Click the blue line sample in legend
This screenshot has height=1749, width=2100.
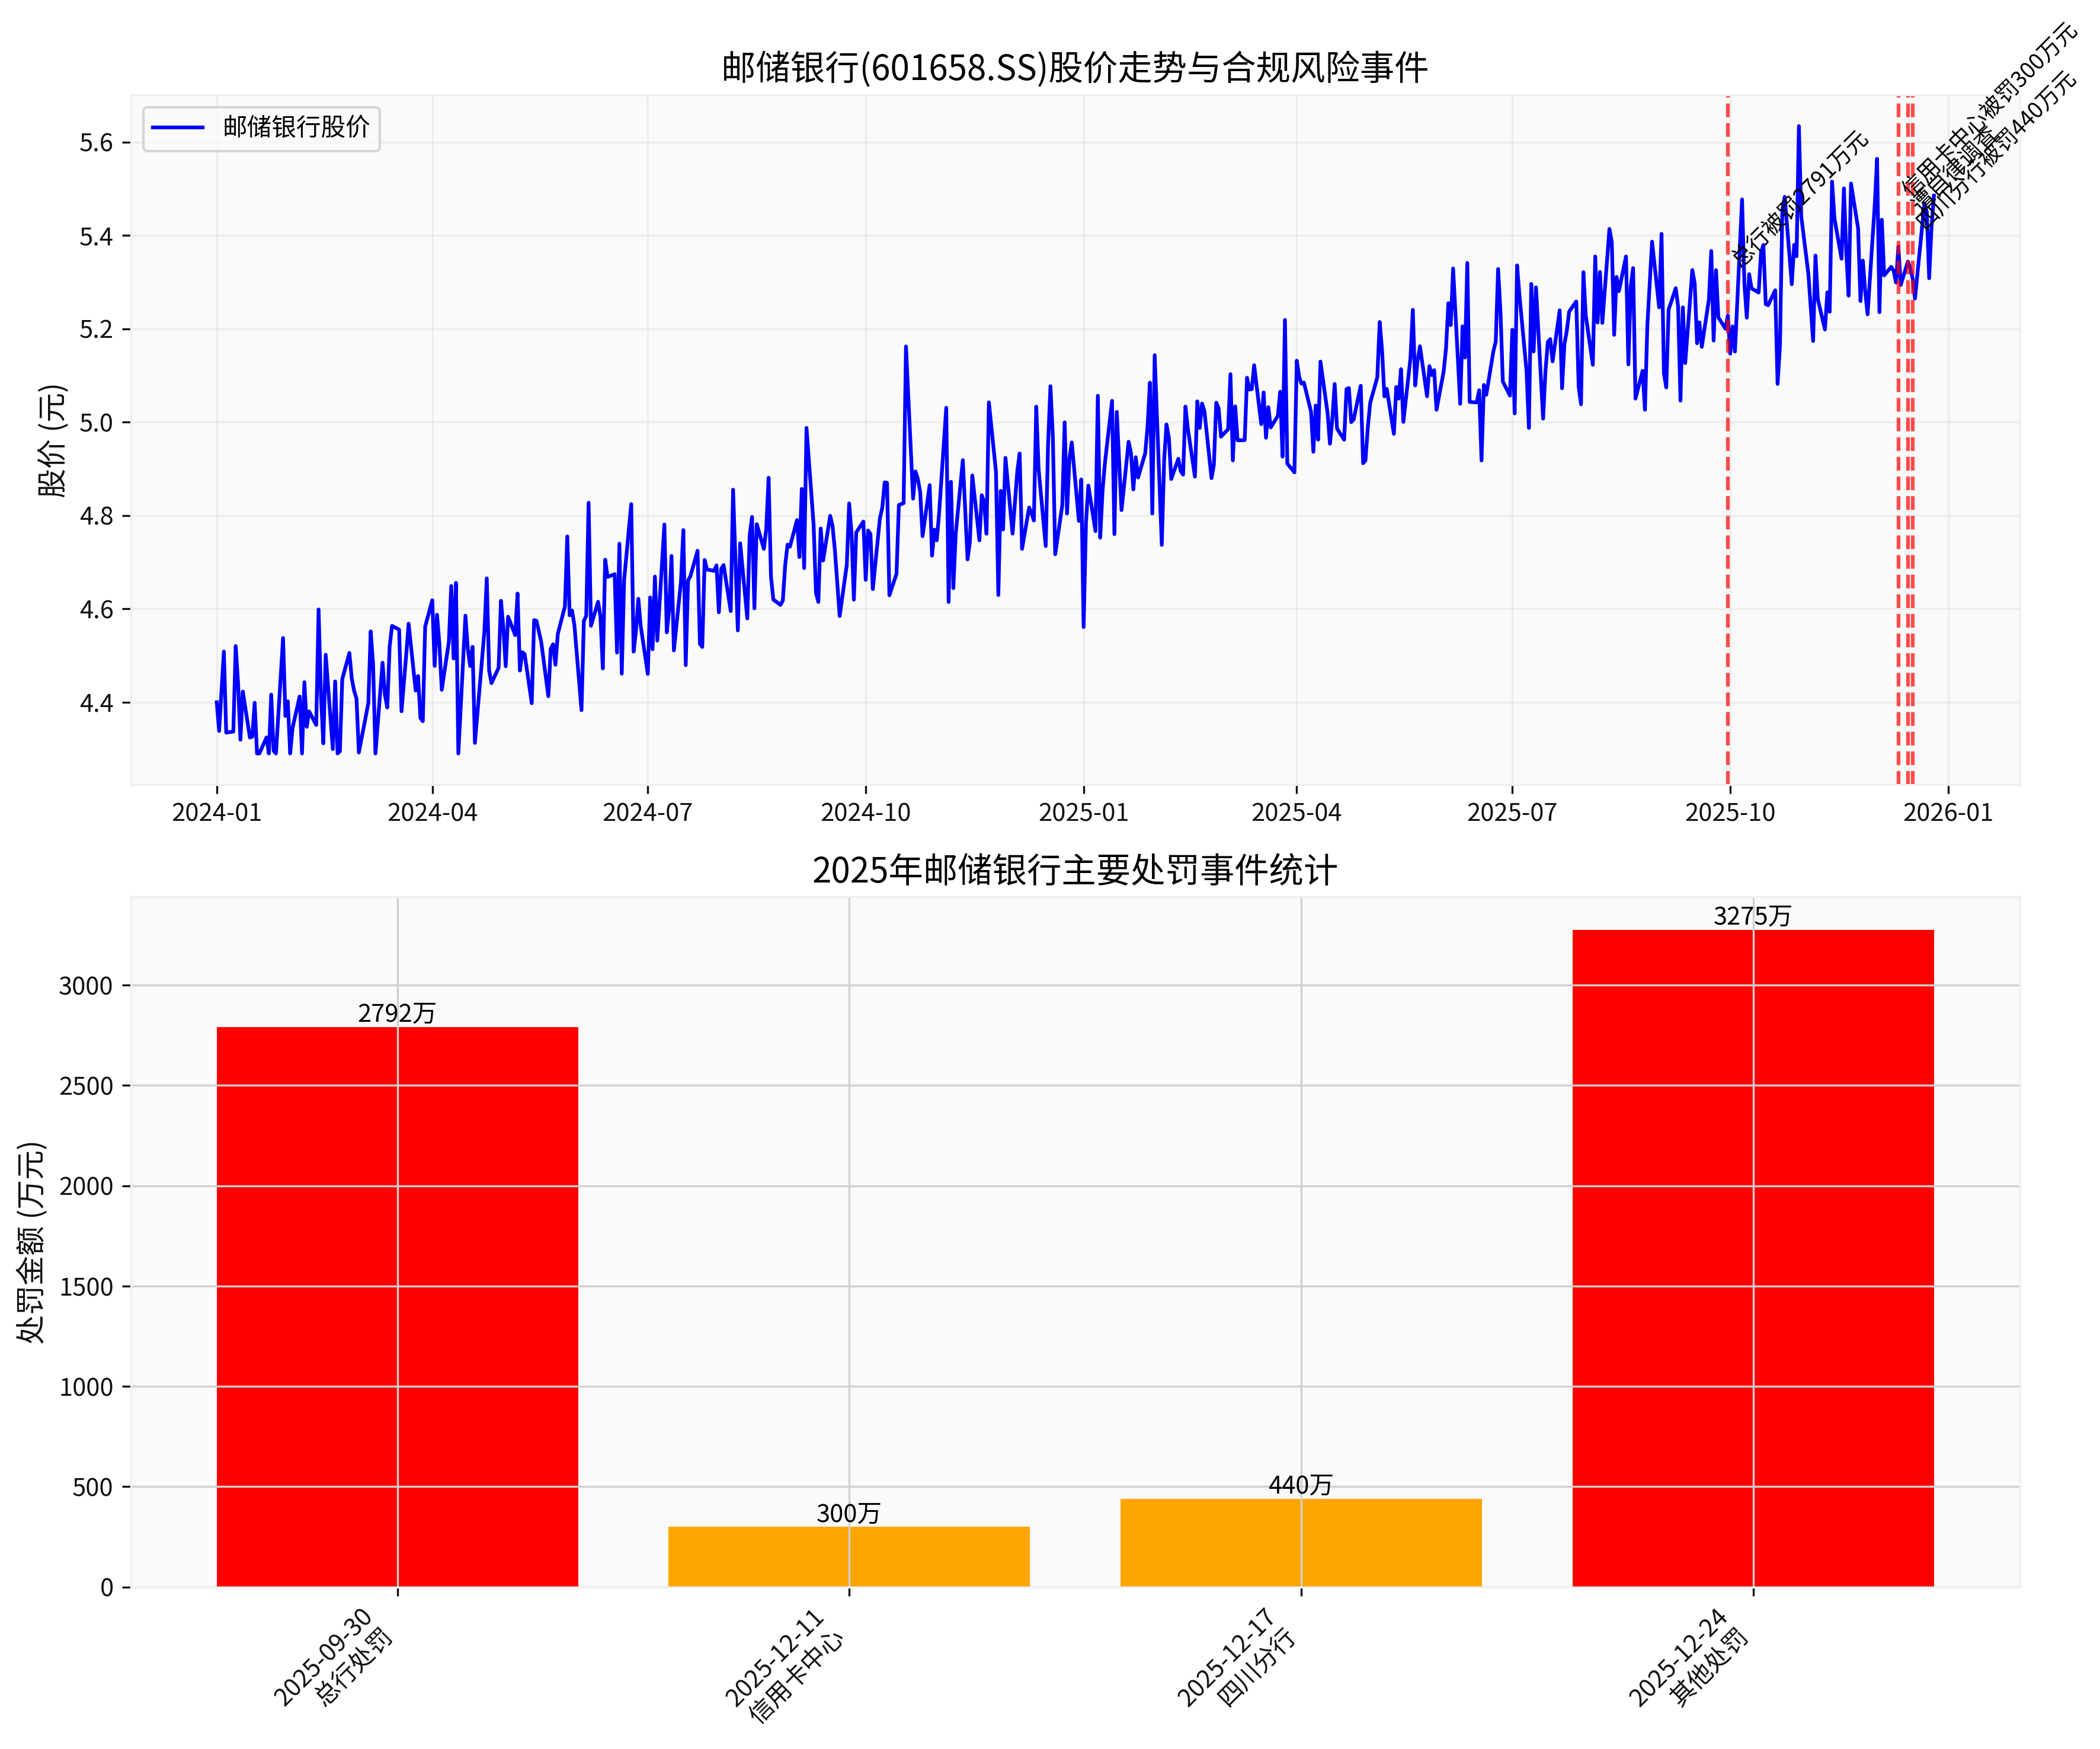[177, 127]
